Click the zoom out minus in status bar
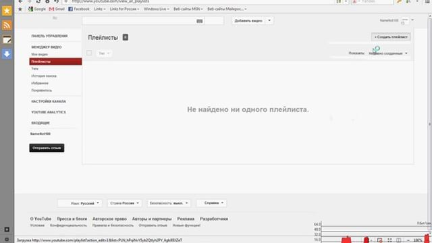 point(408,240)
